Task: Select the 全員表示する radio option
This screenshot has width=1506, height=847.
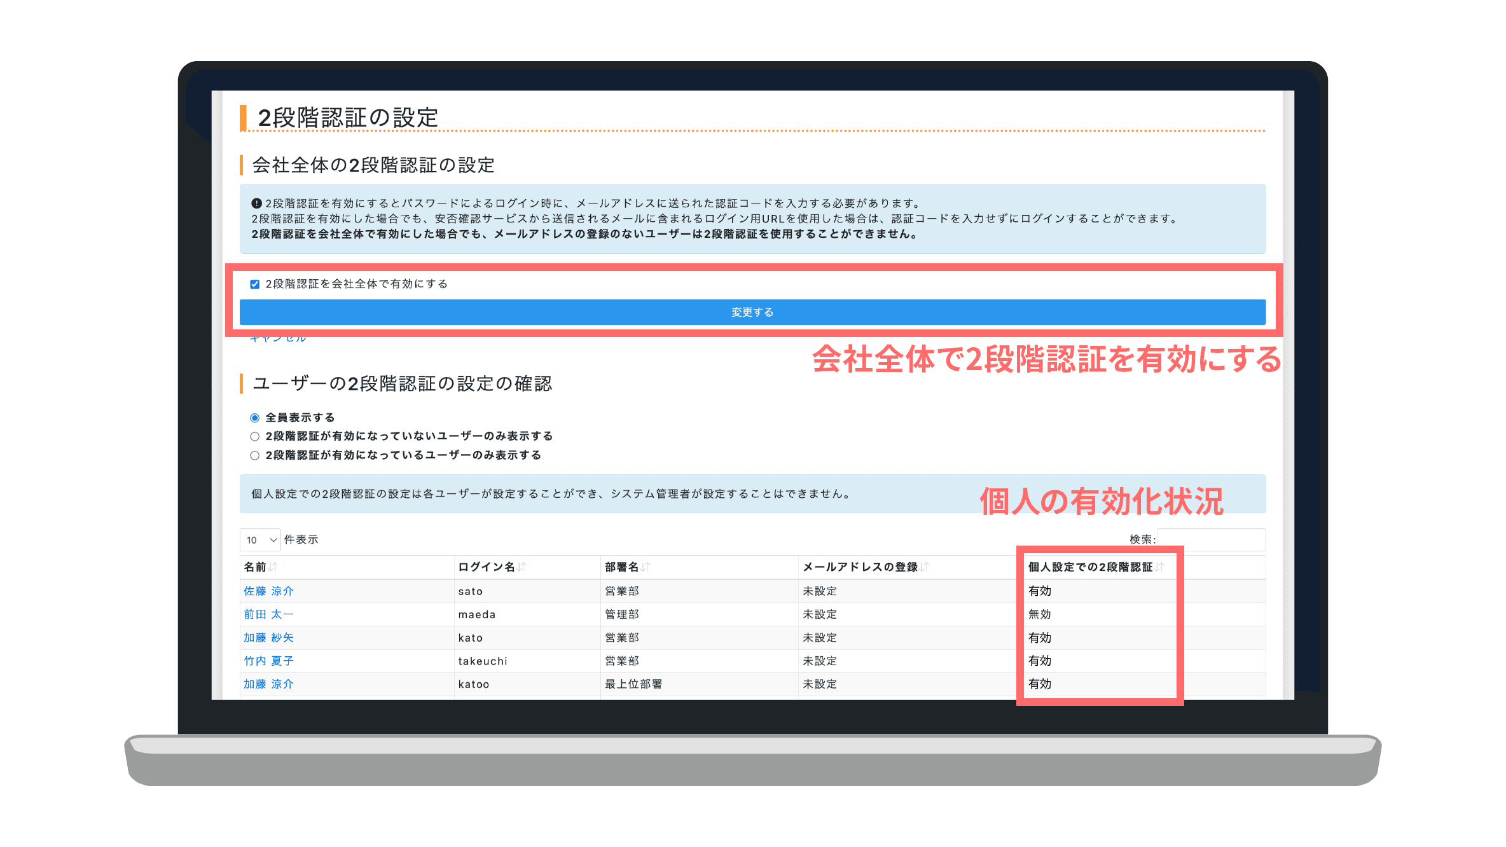Action: pyautogui.click(x=254, y=417)
